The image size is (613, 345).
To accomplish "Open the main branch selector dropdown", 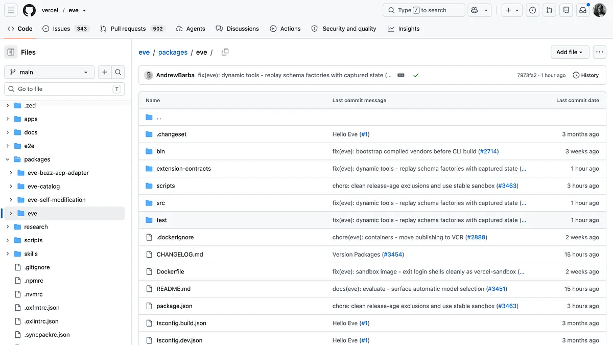I will pos(49,72).
